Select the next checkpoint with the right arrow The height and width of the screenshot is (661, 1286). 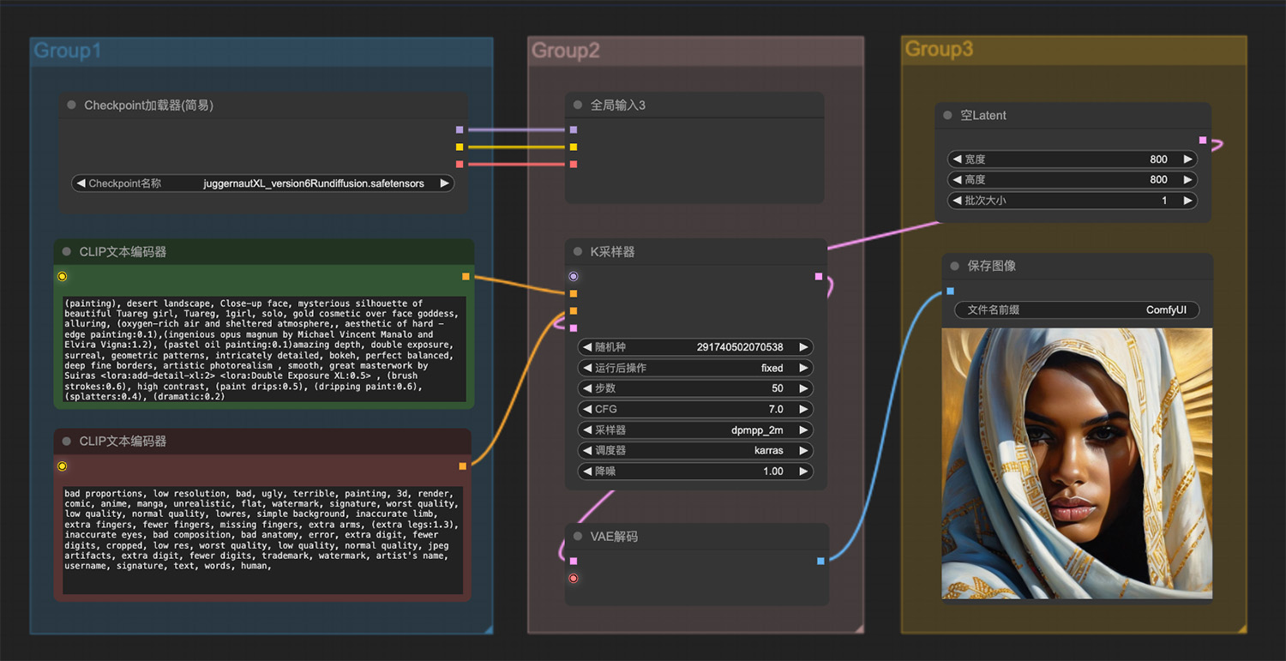(444, 183)
